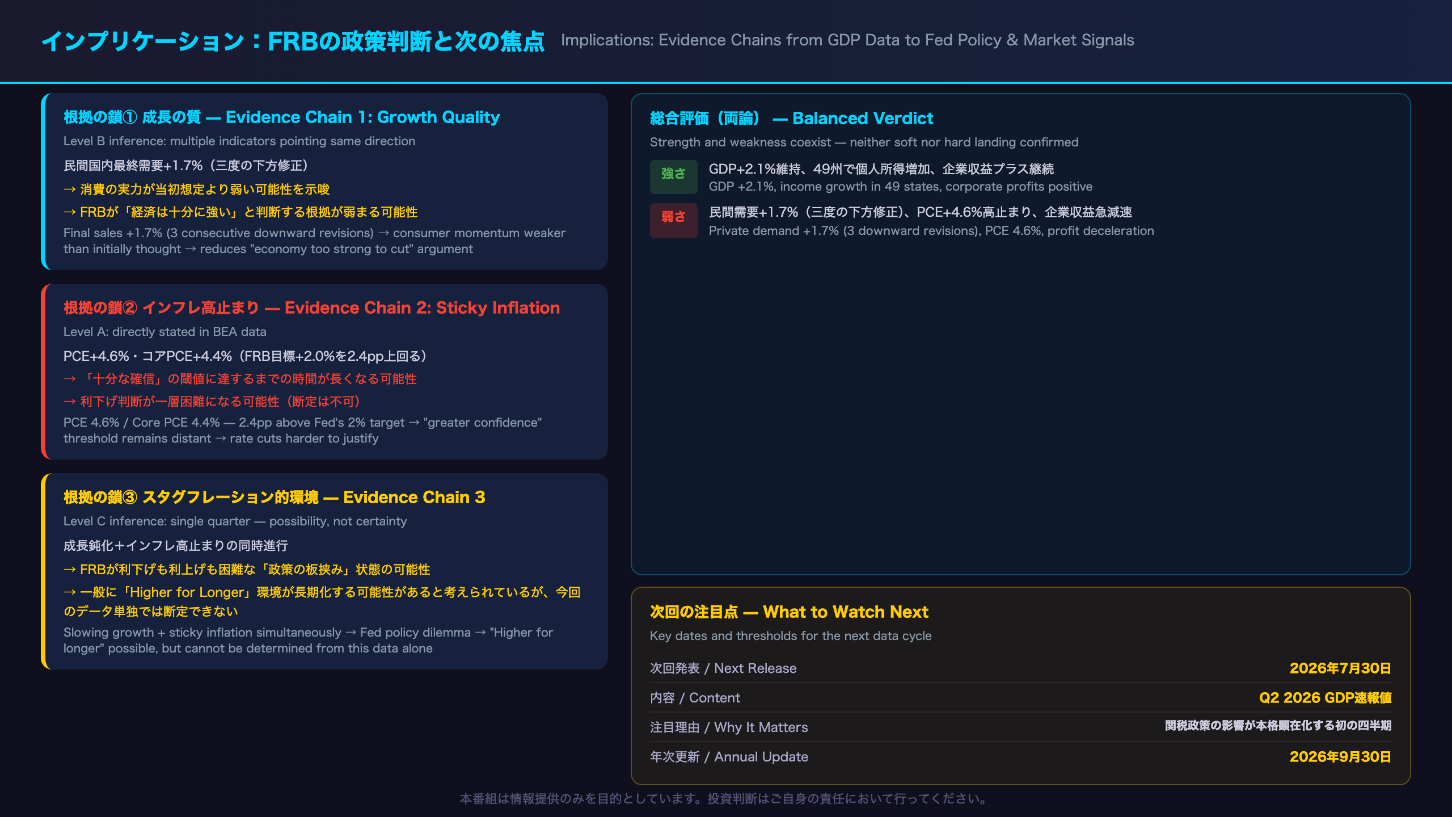The height and width of the screenshot is (817, 1452).
Task: Select the Annual Update date 2026年9月30日
Action: [1340, 757]
